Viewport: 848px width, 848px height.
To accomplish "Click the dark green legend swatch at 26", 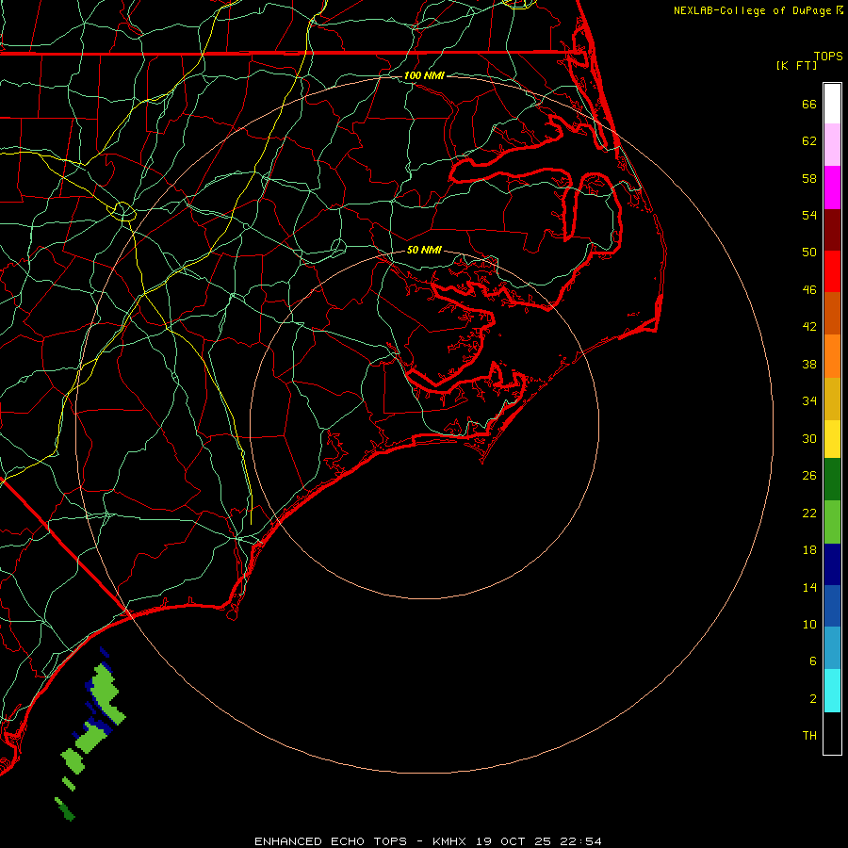I will [832, 480].
